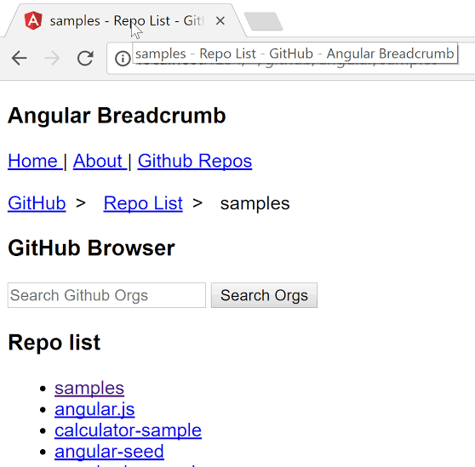Navigate to Repo List breadcrumb
Image resolution: width=475 pixels, height=467 pixels.
tap(143, 203)
